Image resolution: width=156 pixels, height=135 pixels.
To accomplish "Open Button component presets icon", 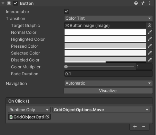I will click(x=143, y=3).
